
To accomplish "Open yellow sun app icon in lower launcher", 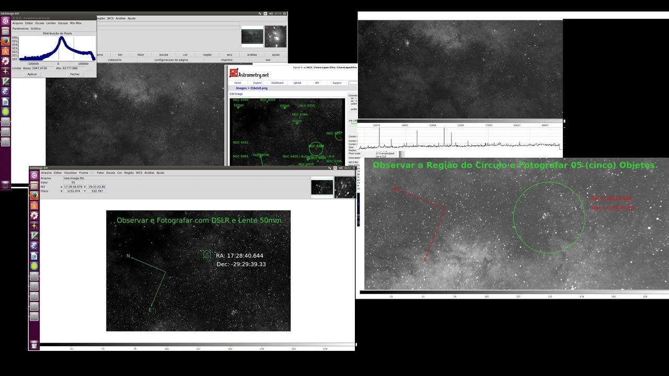I will (34, 266).
